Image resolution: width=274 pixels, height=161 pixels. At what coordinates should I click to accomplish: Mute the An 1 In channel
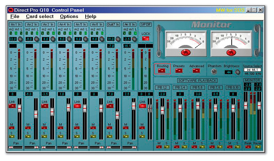(12, 128)
